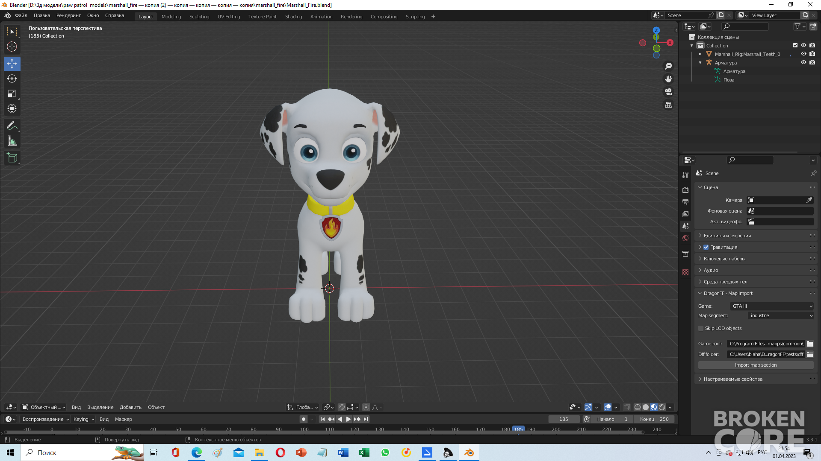Screen dimensions: 821x461
Task: Open Microsoft Edge from taskbar
Action: tap(197, 452)
